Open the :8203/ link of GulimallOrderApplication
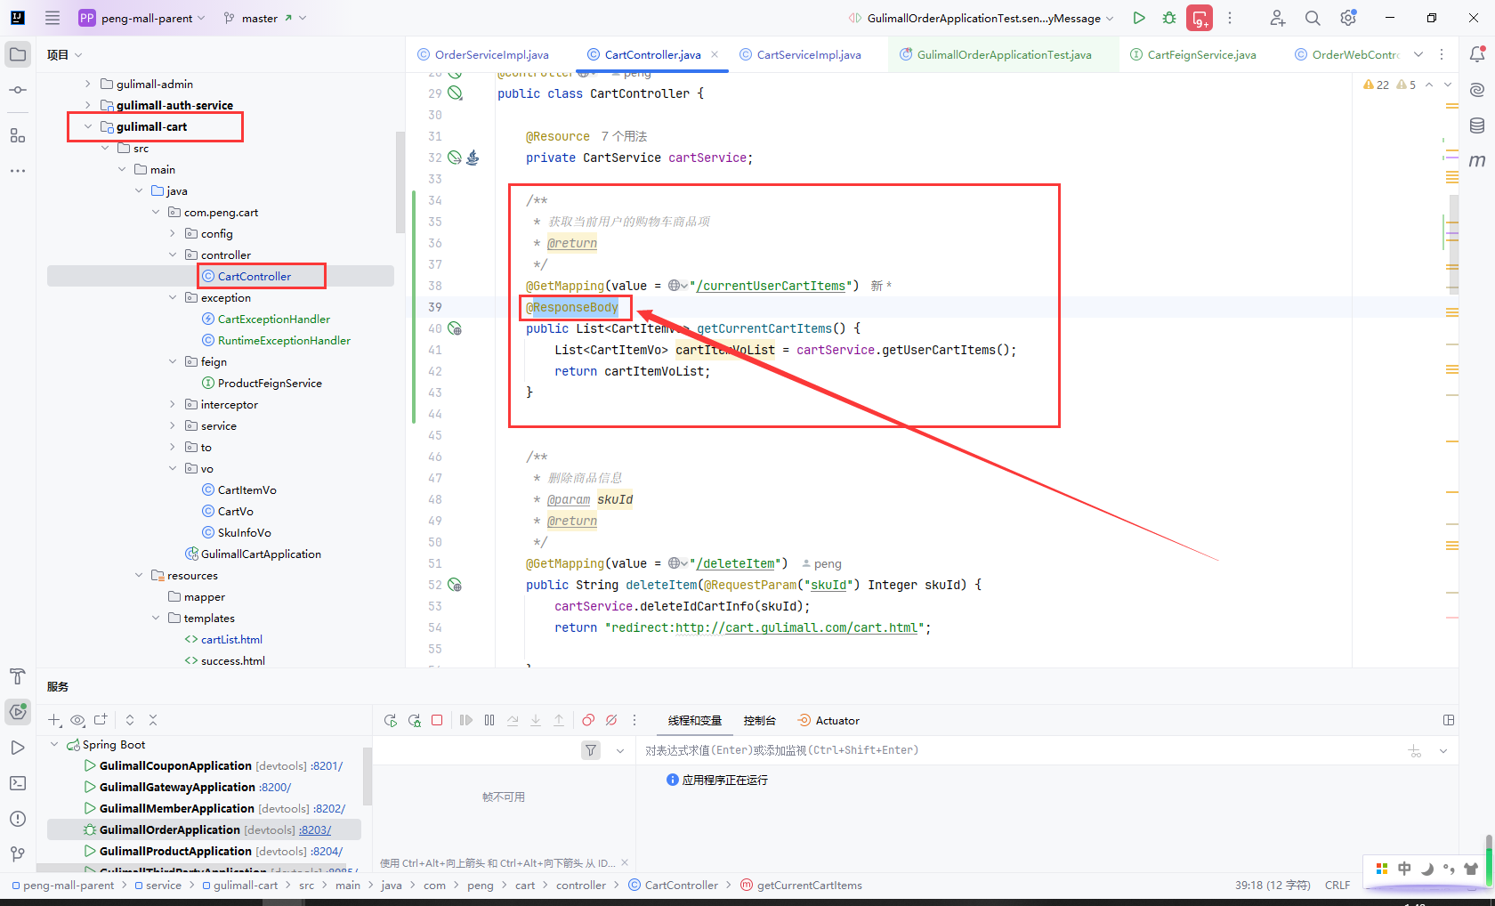 coord(315,829)
